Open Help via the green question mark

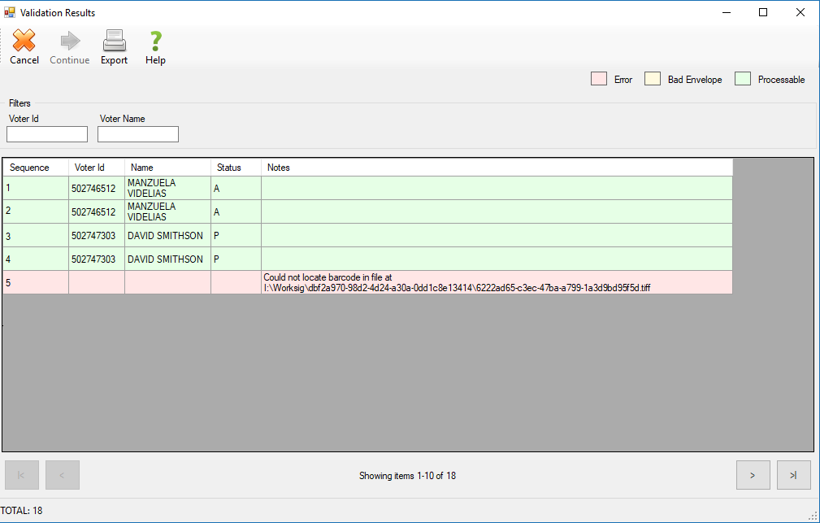pos(155,41)
